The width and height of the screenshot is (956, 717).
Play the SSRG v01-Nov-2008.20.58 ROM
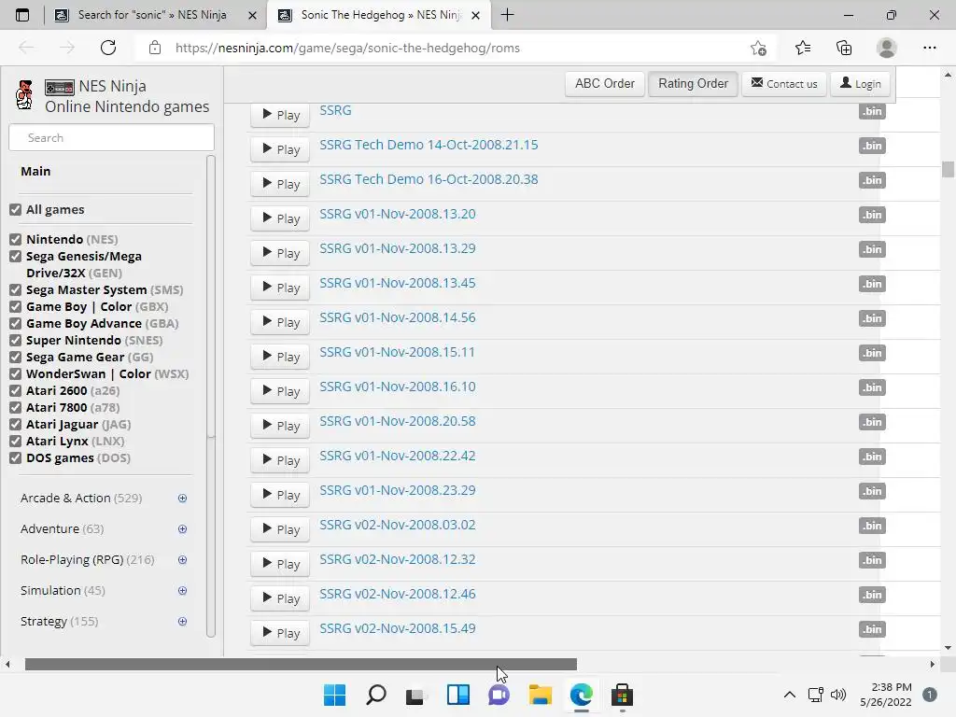[280, 426]
